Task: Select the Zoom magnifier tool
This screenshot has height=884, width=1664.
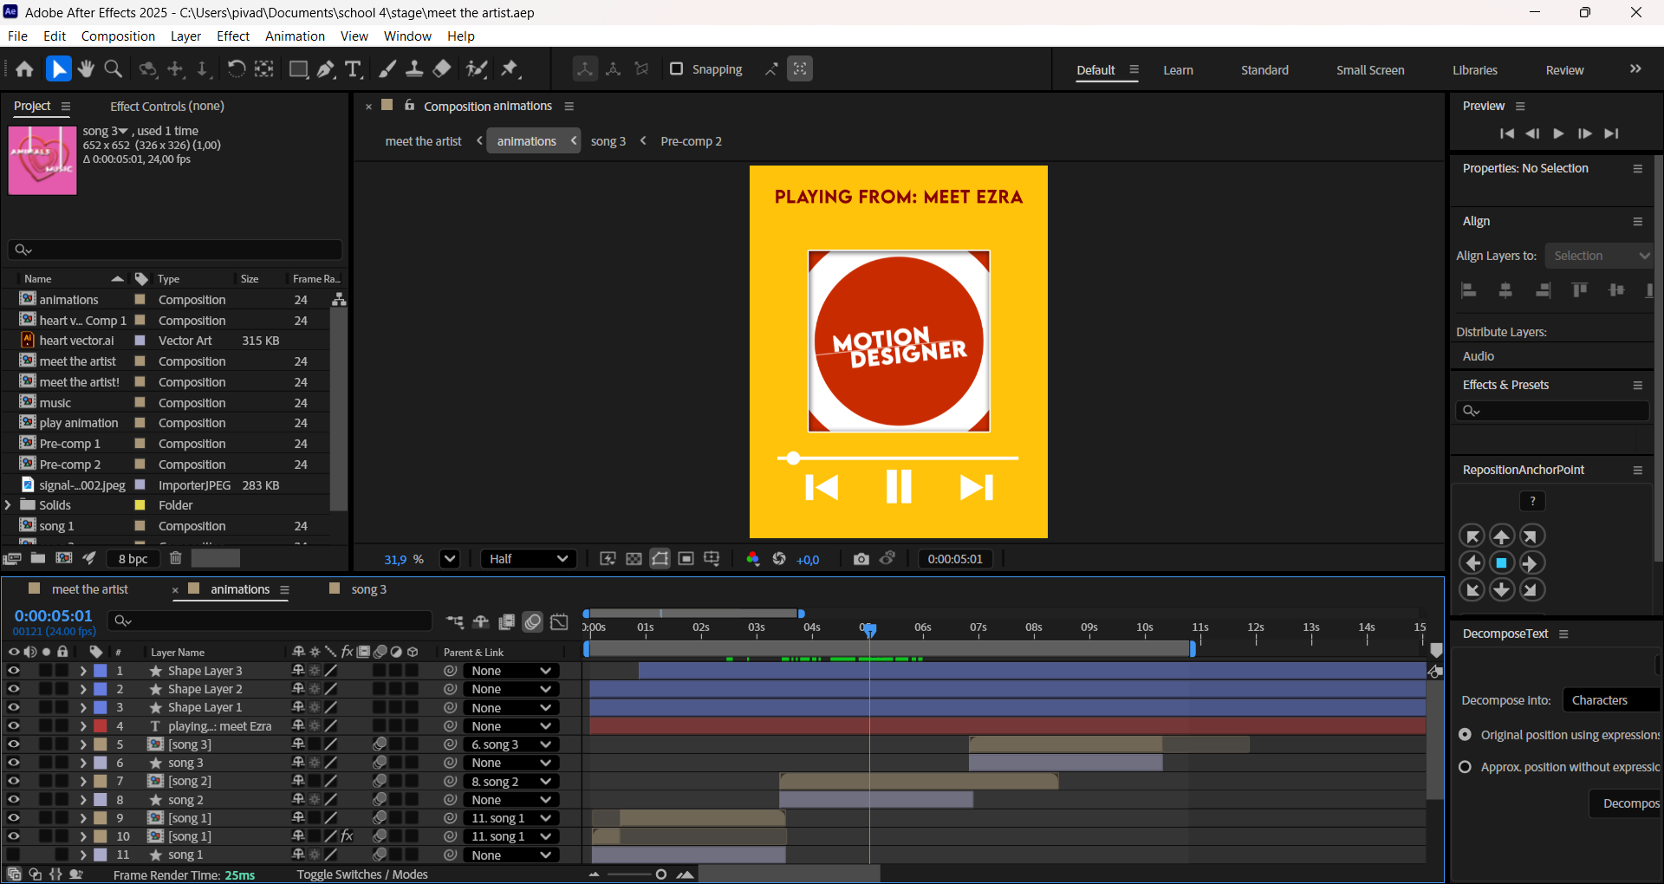Action: pos(113,69)
